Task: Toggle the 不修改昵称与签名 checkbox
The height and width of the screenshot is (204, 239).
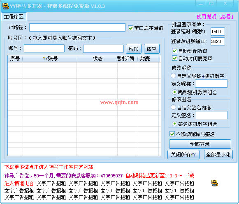Action: (172, 134)
